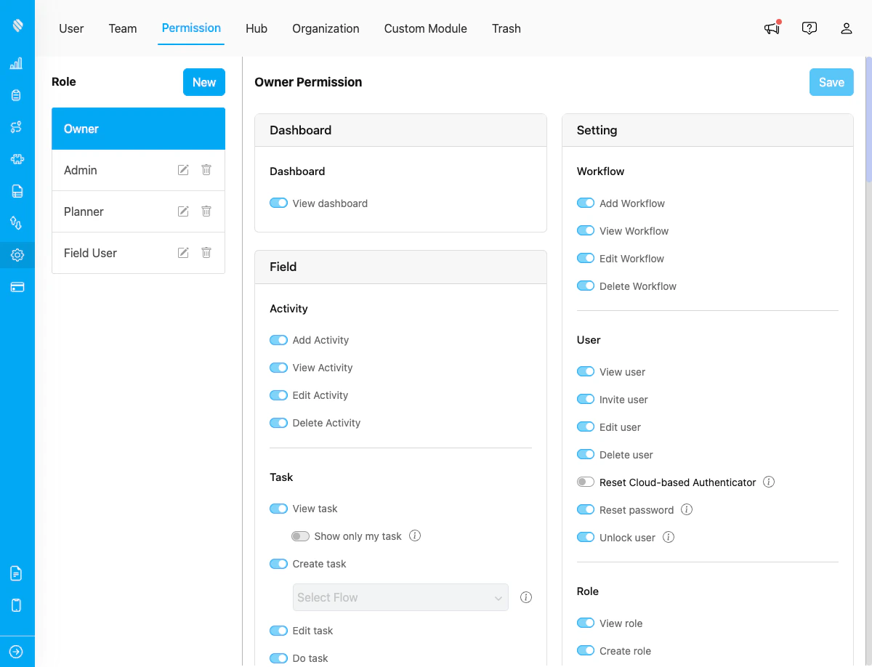Toggle View dashboard permission
This screenshot has height=667, width=872.
tap(278, 203)
